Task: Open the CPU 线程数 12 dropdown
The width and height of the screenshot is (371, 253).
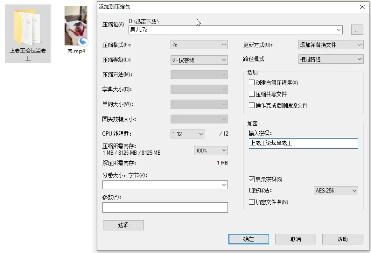Action: pyautogui.click(x=188, y=134)
